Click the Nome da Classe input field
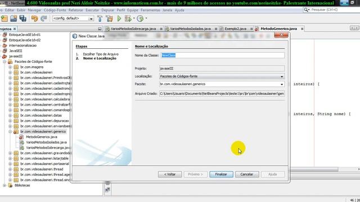Image resolution: width=360 pixels, height=202 pixels. (222, 56)
